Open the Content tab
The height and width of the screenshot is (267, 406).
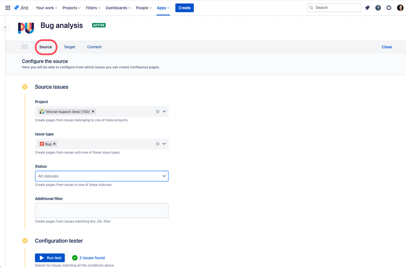pos(94,47)
